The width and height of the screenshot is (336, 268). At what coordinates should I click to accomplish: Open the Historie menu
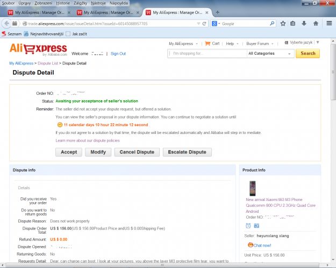[x=63, y=3]
